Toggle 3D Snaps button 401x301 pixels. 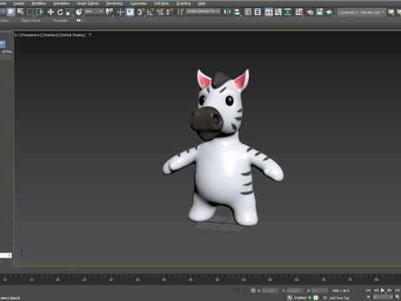click(x=140, y=12)
